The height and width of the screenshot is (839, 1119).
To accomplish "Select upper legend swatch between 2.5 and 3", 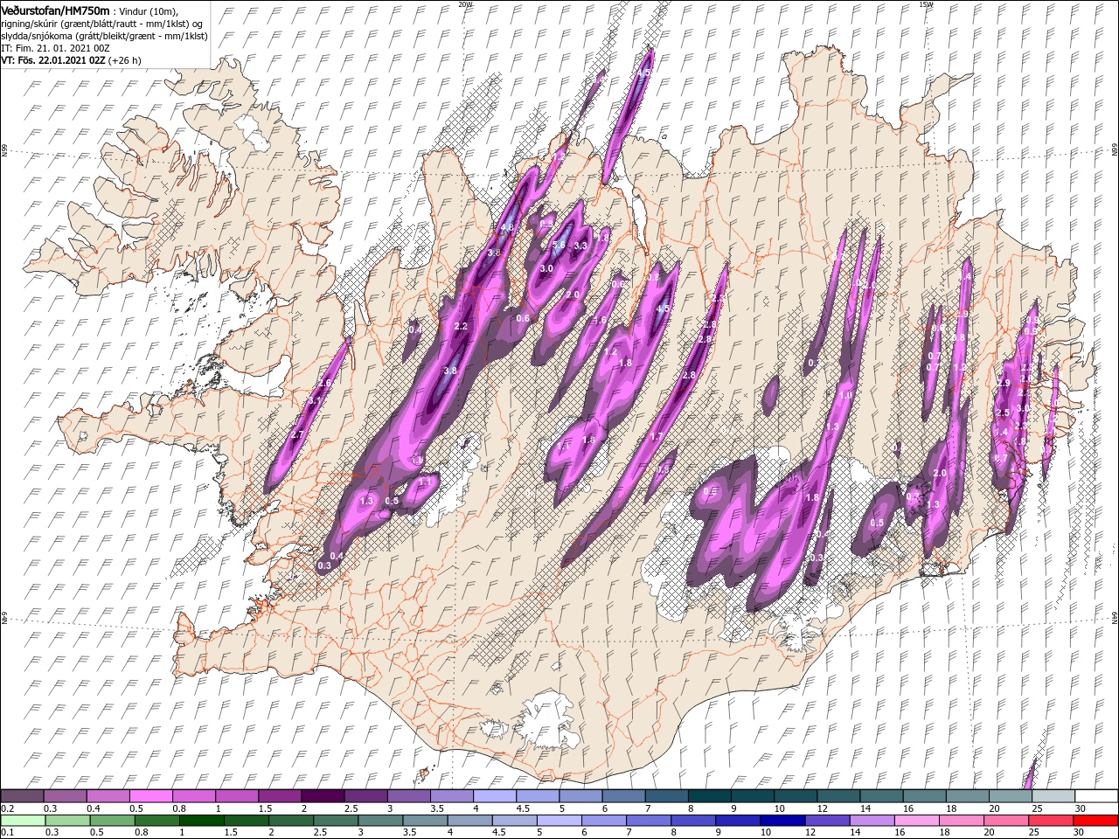I will [x=365, y=796].
